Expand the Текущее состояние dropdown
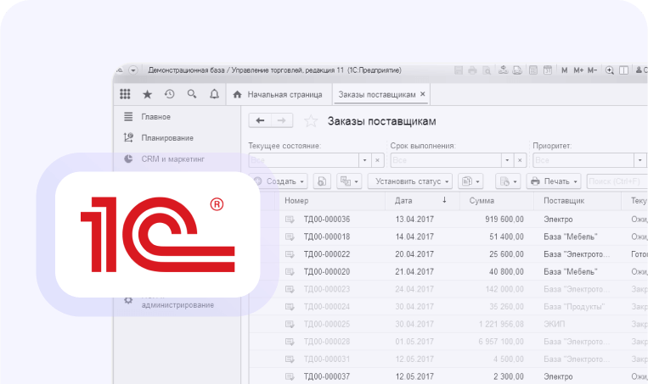 [x=365, y=159]
